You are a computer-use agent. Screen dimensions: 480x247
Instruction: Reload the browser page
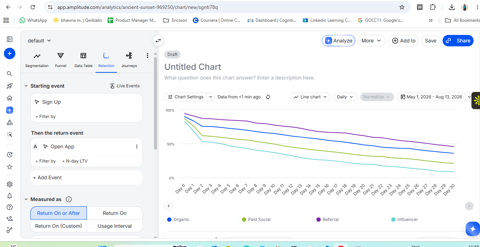point(33,7)
